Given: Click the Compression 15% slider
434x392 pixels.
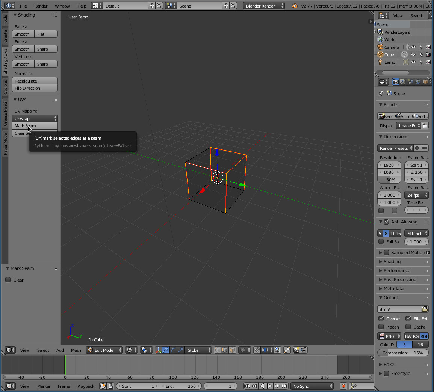Looking at the screenshot, I should click(403, 353).
